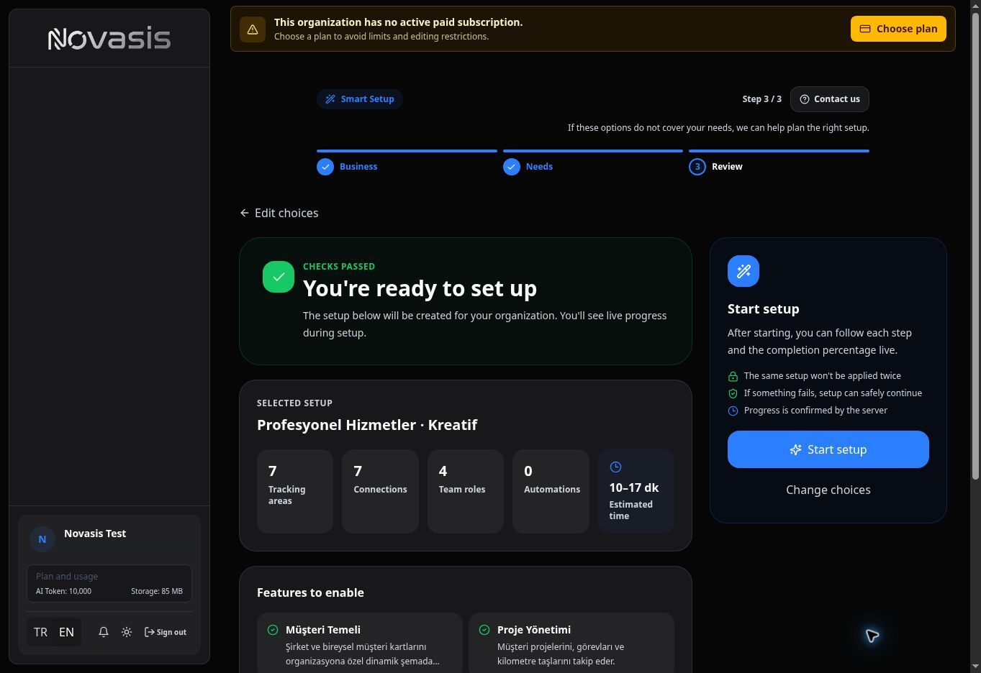Switch language to TR
The width and height of the screenshot is (981, 673).
click(40, 632)
